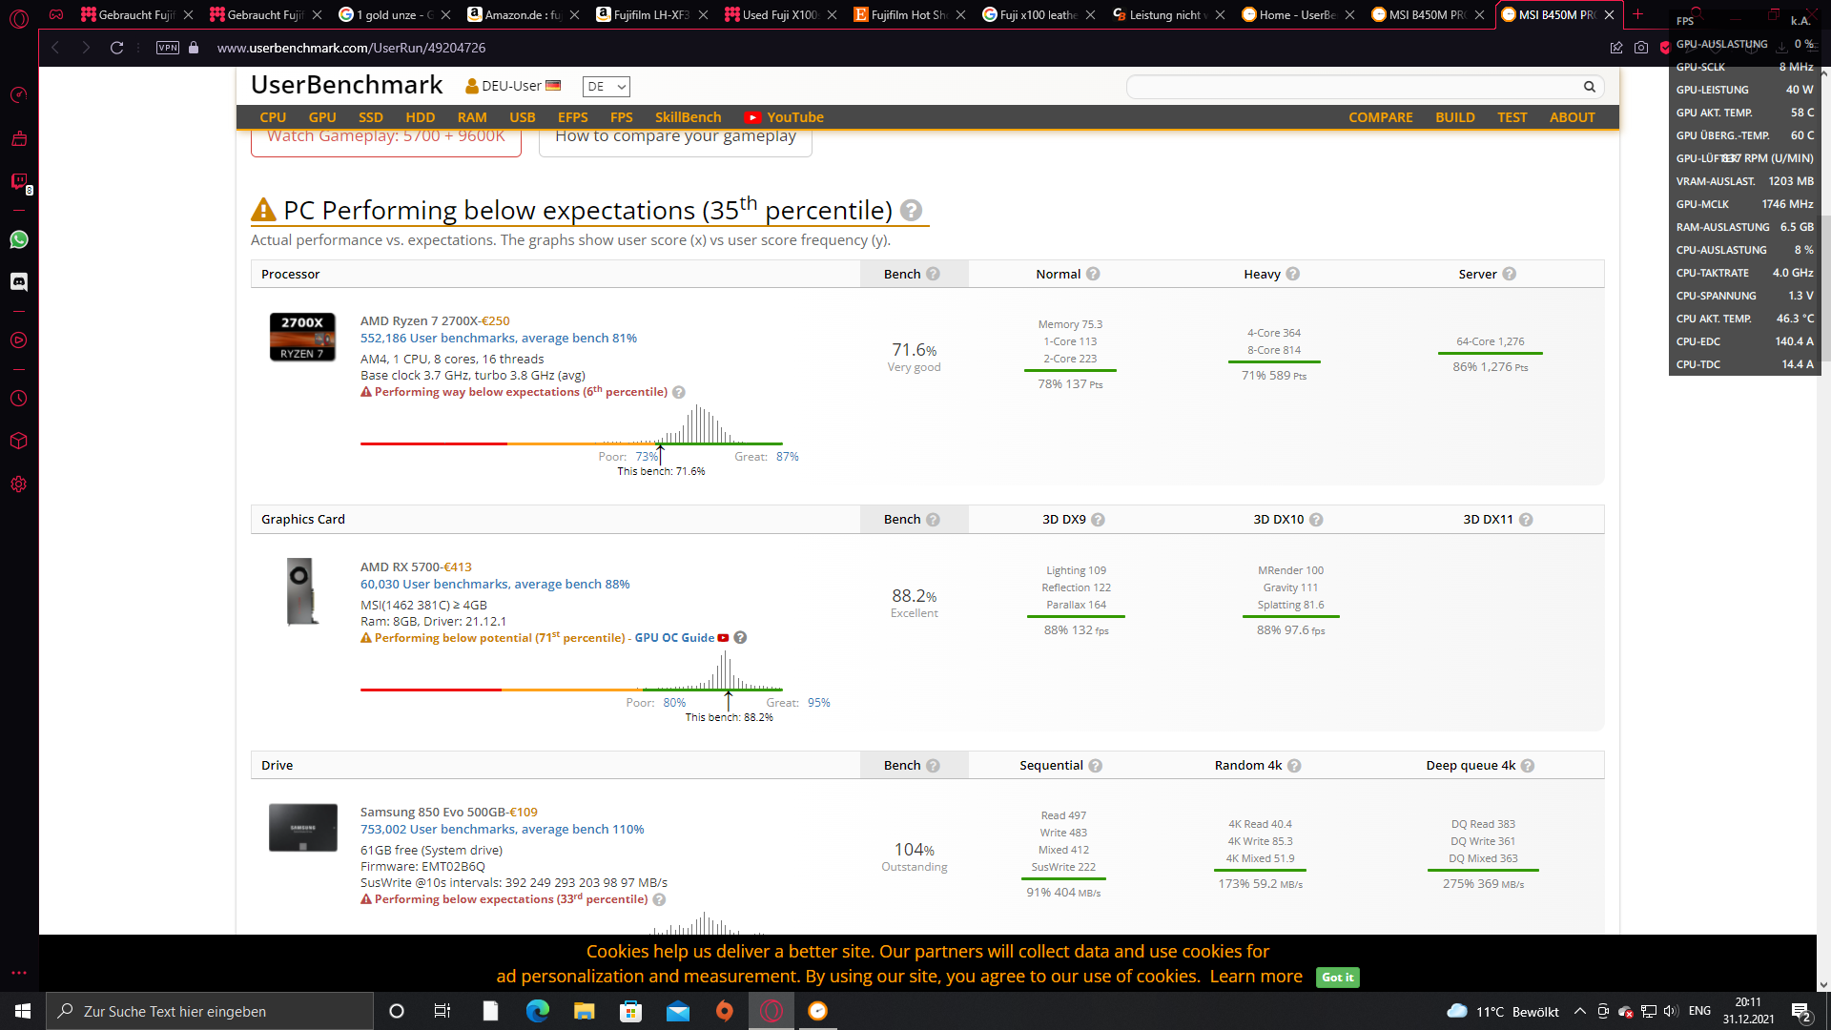Open the GPU menu item
The height and width of the screenshot is (1030, 1831).
(322, 117)
